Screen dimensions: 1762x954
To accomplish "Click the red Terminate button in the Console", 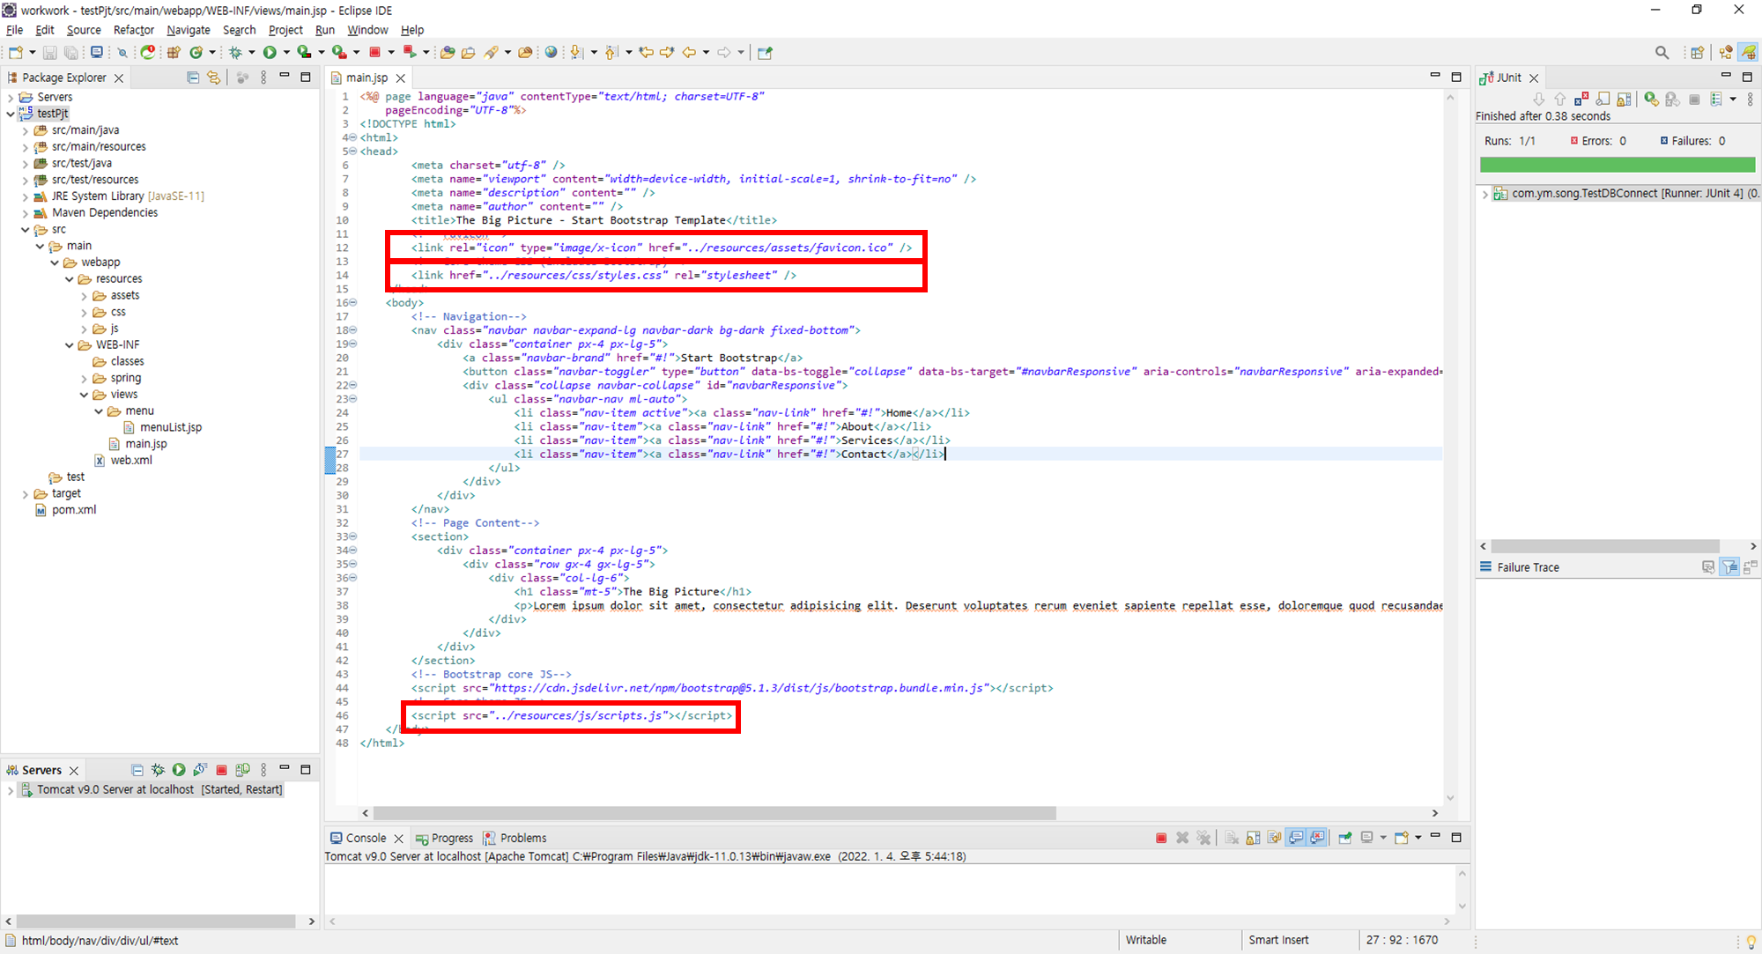I will coord(1161,838).
